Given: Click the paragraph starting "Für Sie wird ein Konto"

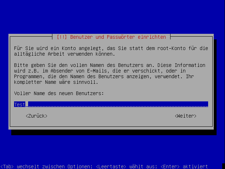Looking at the screenshot, I should tap(111, 51).
